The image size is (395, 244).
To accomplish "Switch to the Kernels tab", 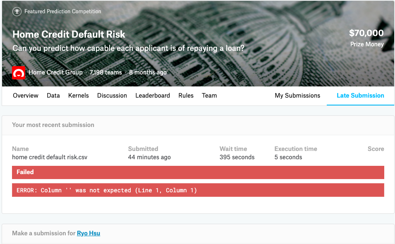I will coord(78,96).
